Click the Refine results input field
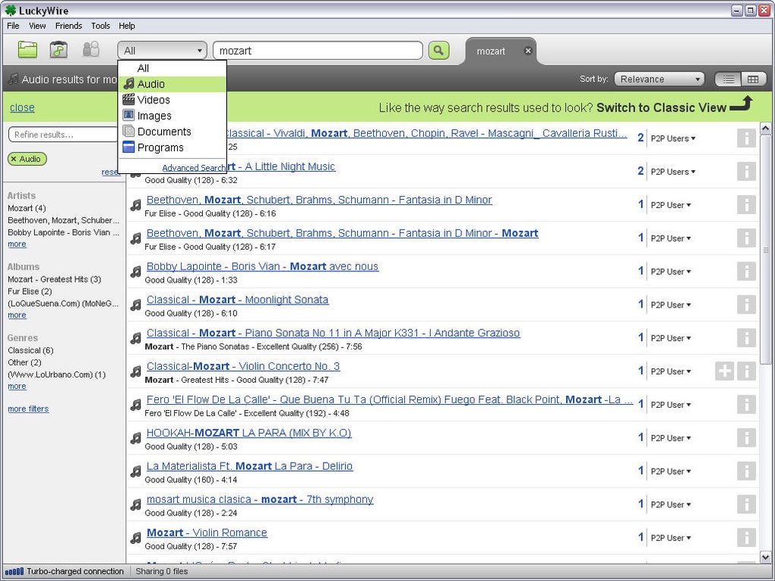Viewport: 775px width, 581px height. coord(63,134)
